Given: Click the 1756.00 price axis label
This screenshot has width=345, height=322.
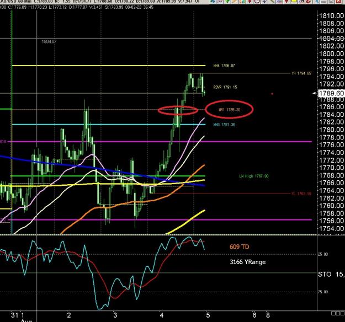Looking at the screenshot, I should [x=331, y=221].
